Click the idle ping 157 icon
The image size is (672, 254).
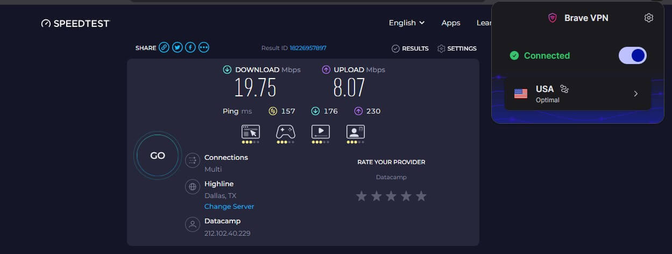(273, 111)
